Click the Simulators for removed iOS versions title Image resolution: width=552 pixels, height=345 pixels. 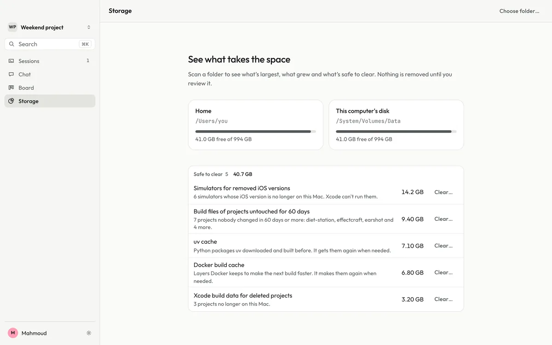(x=242, y=188)
